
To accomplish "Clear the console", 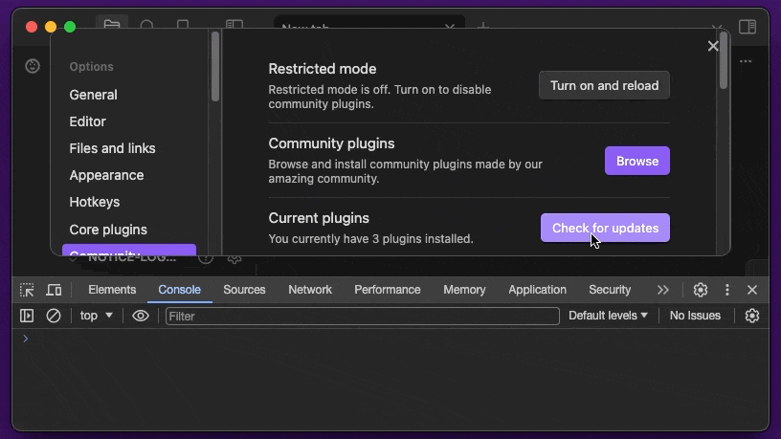I will [x=54, y=316].
